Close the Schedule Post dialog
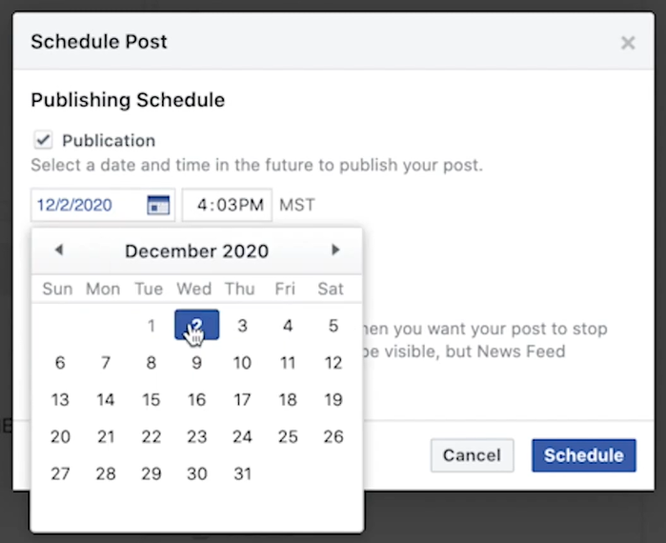Viewport: 666px width, 543px height. coord(628,43)
